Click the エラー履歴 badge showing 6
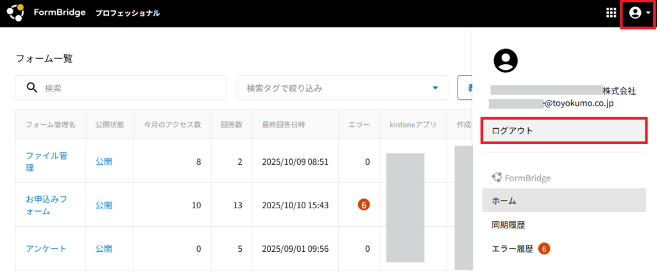This screenshot has height=273, width=657. [x=544, y=249]
